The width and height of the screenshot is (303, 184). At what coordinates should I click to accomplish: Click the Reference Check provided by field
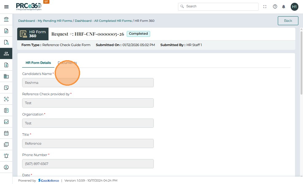pos(88,103)
